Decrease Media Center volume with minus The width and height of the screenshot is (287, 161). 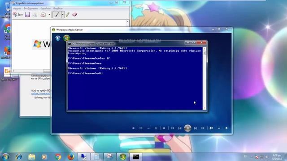[x=219, y=128]
